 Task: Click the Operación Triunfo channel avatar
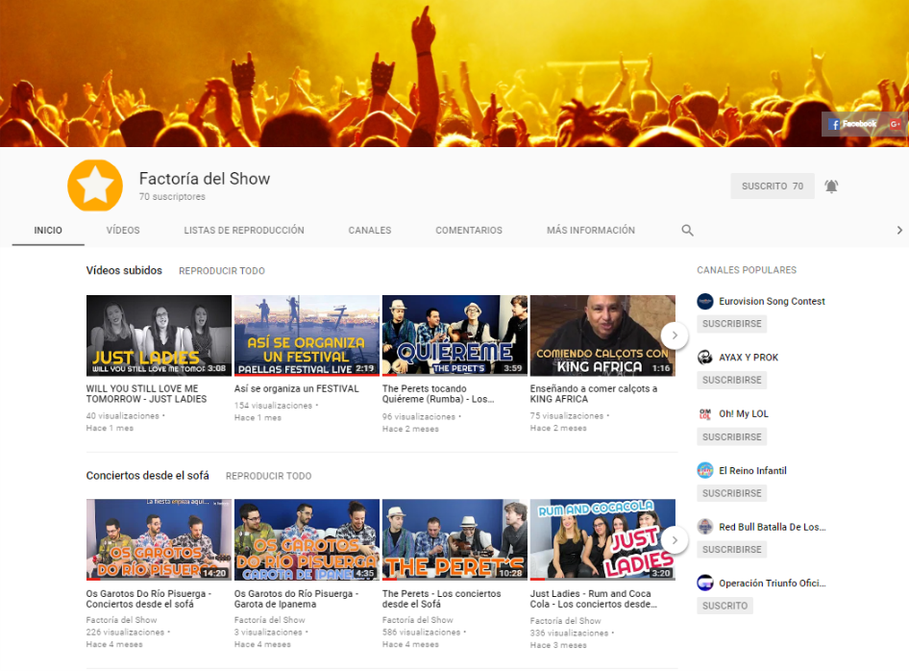(x=705, y=583)
